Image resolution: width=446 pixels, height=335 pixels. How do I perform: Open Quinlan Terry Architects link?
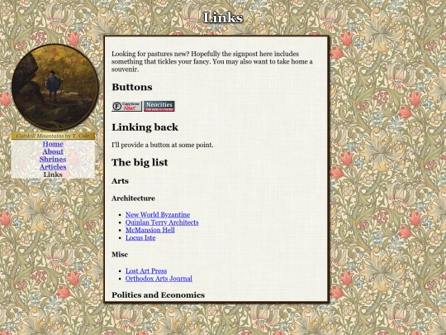(x=162, y=223)
